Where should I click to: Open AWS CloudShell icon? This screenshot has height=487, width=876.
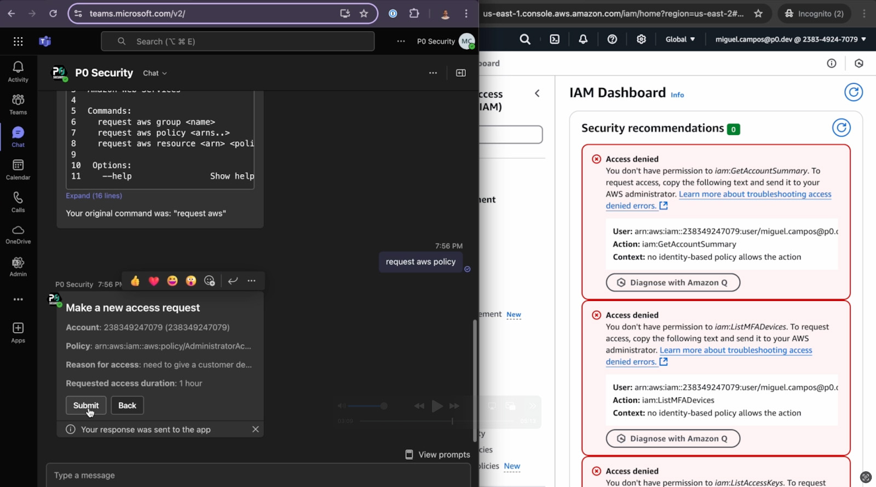[x=555, y=39]
